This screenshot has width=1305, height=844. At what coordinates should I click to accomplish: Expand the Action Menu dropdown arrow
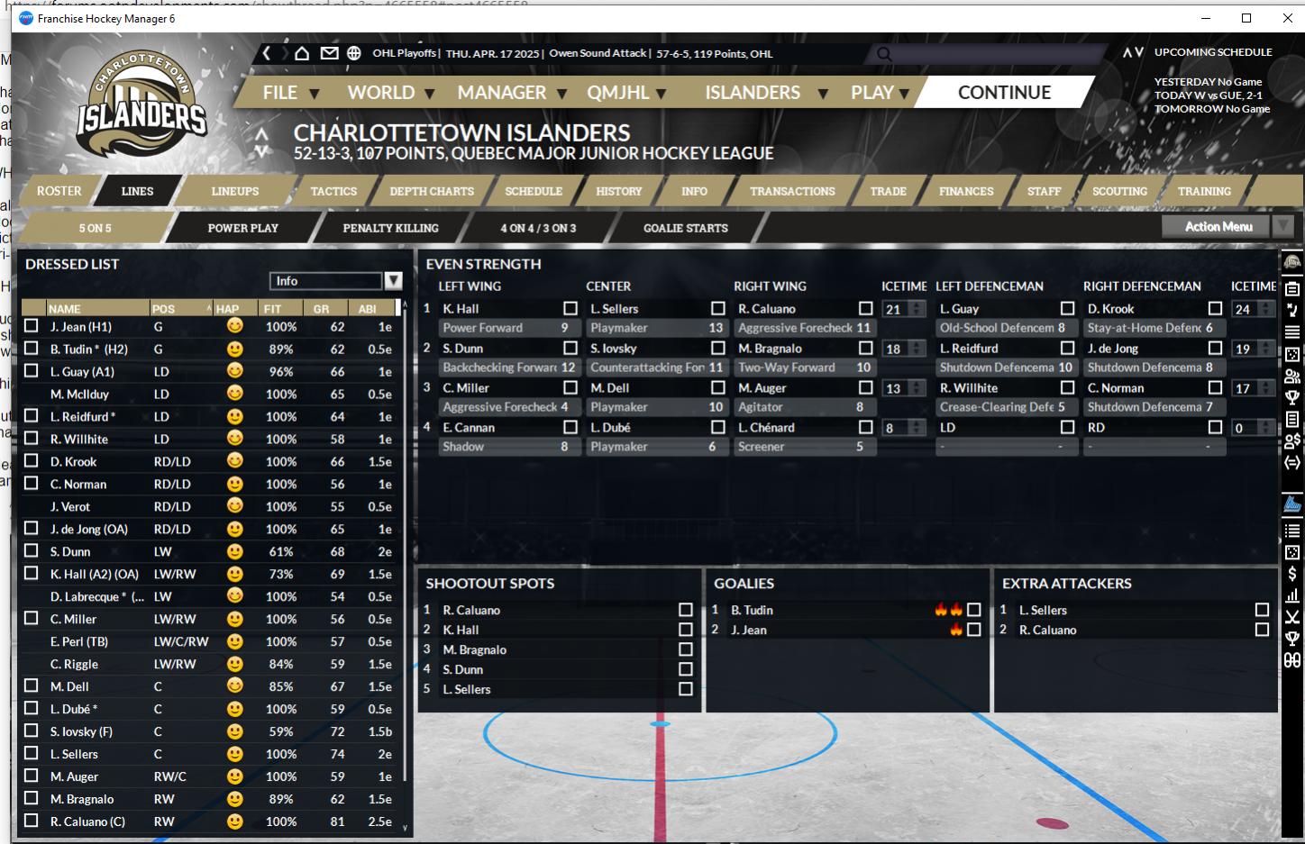coord(1282,226)
